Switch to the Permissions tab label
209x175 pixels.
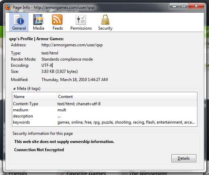(x=81, y=28)
